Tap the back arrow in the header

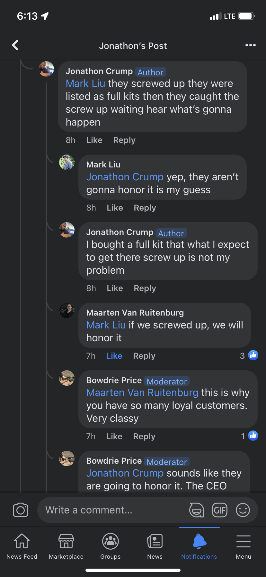click(15, 45)
